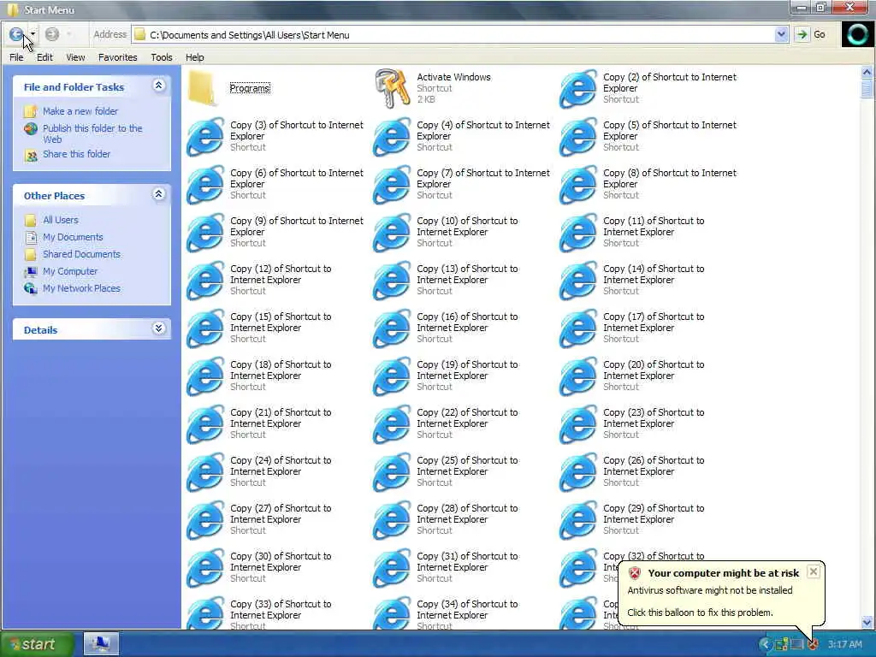Open My Documents from Other Places
This screenshot has height=657, width=876.
[73, 237]
